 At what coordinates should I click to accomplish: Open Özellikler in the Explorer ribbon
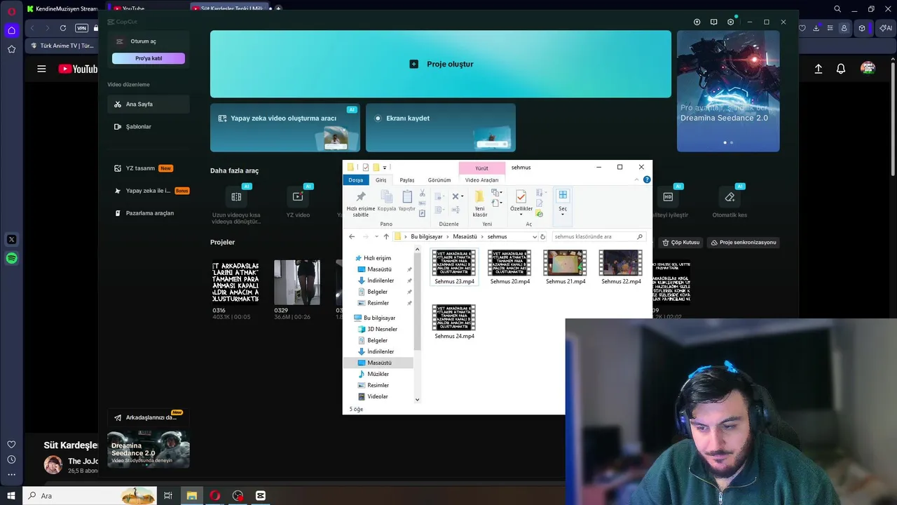[521, 202]
